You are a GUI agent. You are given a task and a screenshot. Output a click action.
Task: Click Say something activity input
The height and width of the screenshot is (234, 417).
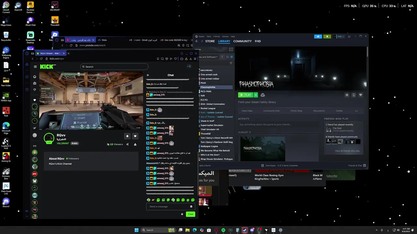pyautogui.click(x=279, y=124)
